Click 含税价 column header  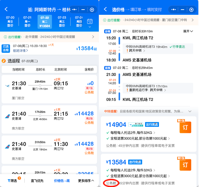coord(89,69)
